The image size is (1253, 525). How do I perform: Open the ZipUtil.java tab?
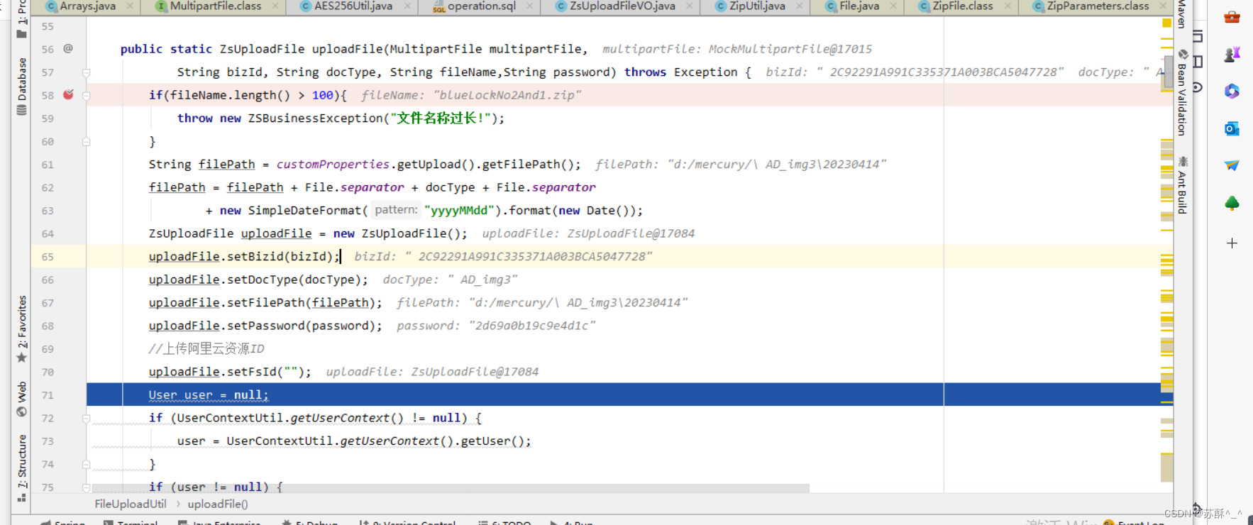click(x=756, y=6)
